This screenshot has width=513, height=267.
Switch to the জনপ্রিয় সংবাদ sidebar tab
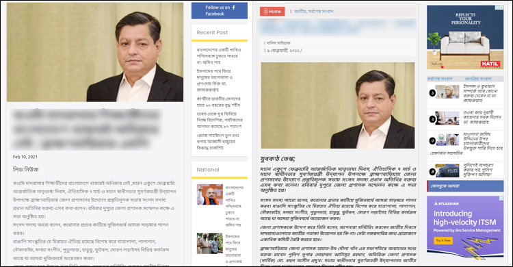478,79
